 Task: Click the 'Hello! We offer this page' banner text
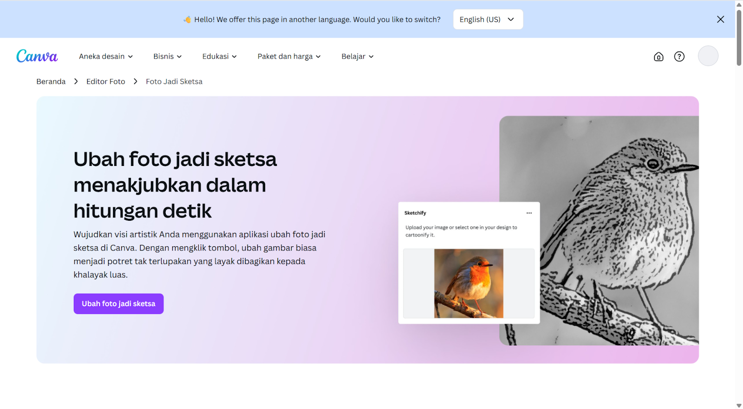point(317,20)
